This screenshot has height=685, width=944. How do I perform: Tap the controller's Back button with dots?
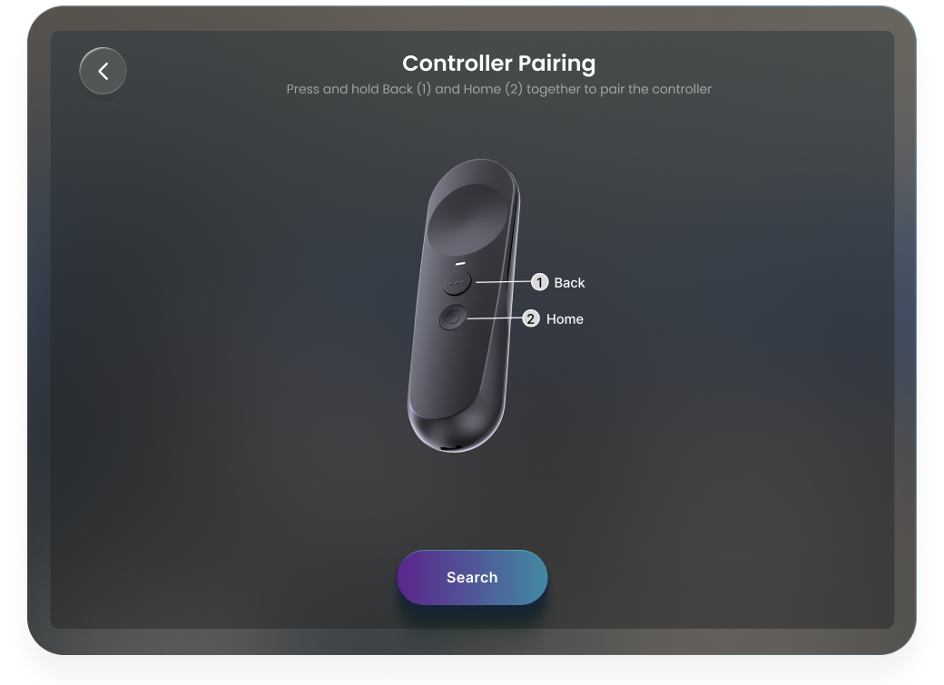[x=457, y=282]
